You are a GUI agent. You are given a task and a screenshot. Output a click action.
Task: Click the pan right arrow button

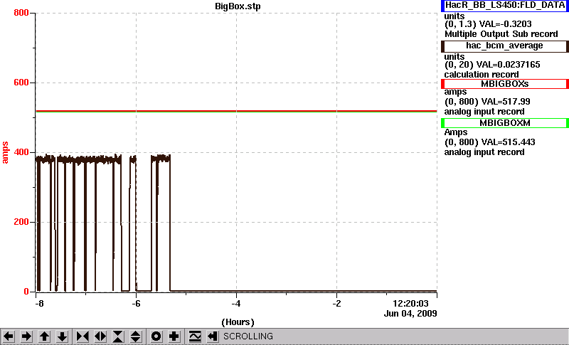[x=26, y=336]
